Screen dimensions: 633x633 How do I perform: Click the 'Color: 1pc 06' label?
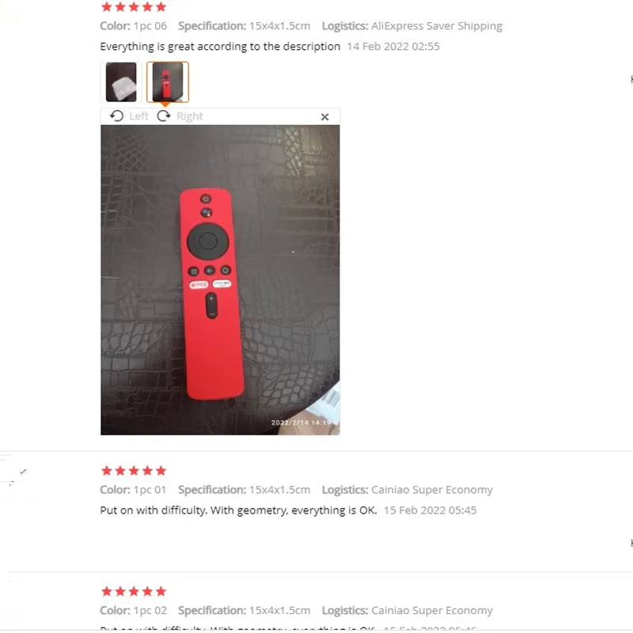coord(133,26)
